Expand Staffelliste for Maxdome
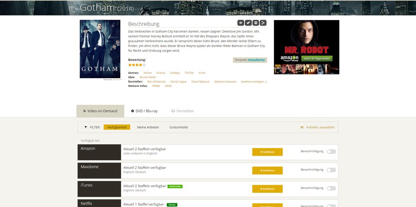The height and width of the screenshot is (207, 416). pos(268,171)
